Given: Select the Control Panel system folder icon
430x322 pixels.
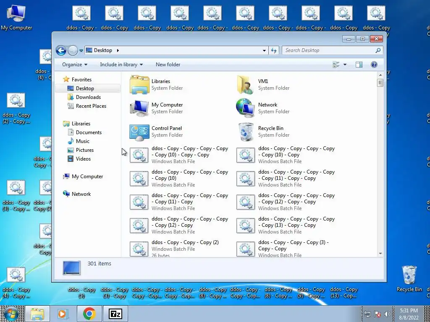Looking at the screenshot, I should point(139,132).
